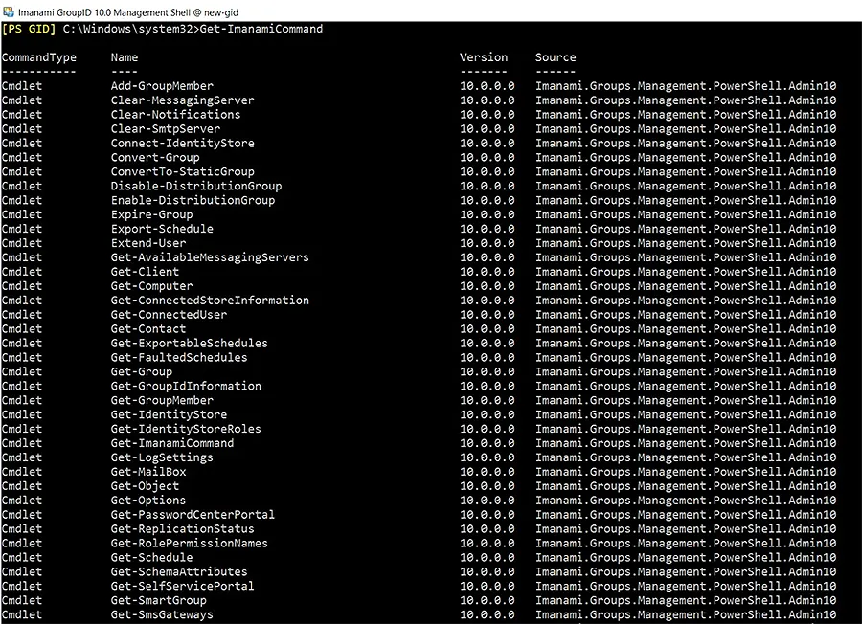The image size is (862, 624).
Task: Select the 'Get-Schedule' cmdlet name
Action: 151,557
